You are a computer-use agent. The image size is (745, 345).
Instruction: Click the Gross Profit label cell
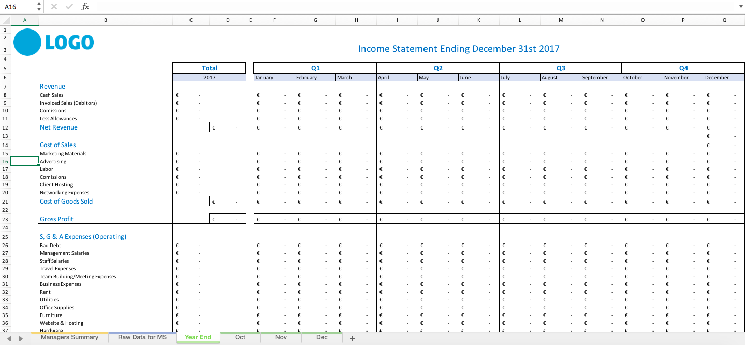tap(56, 219)
